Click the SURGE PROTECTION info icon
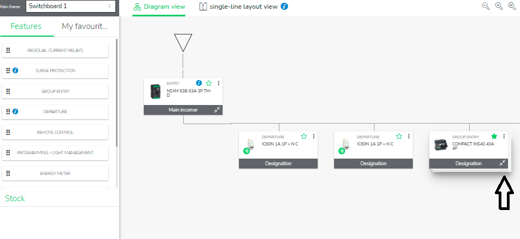 15,71
